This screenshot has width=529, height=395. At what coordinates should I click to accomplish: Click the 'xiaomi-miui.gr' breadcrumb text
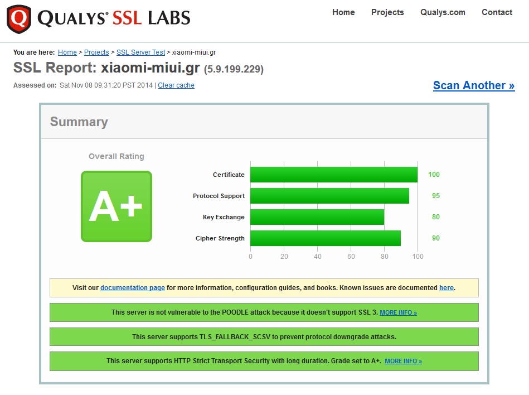(x=194, y=52)
